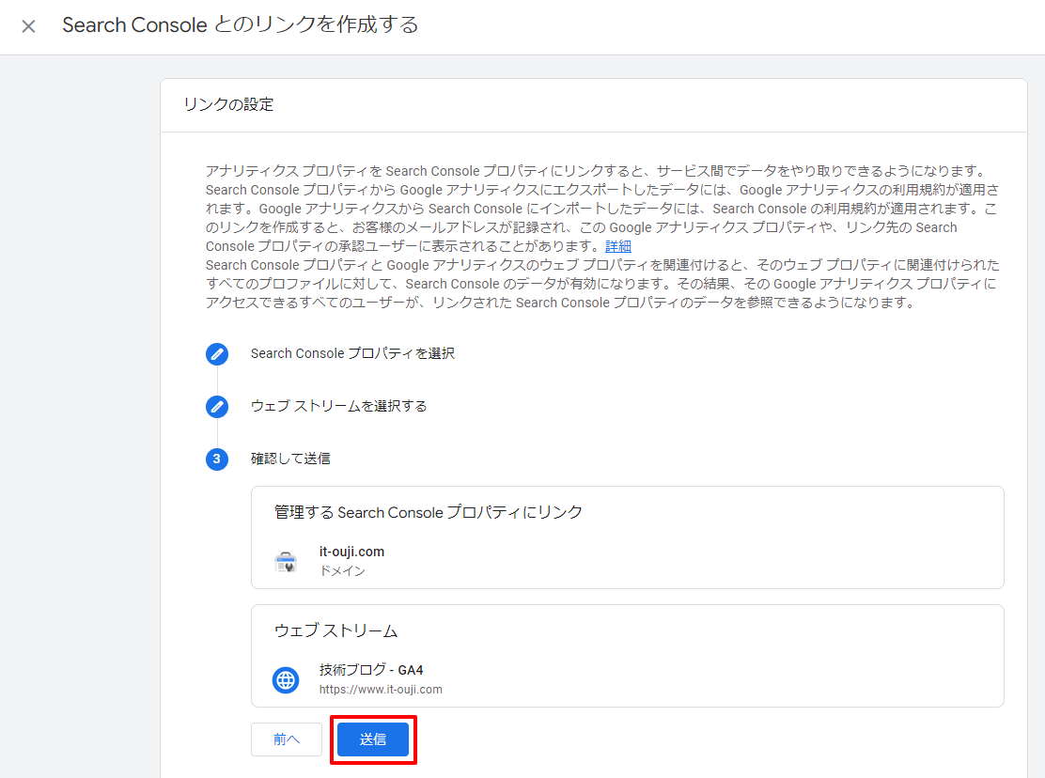1045x778 pixels.
Task: Click the step 3 number circle
Action: 217,459
